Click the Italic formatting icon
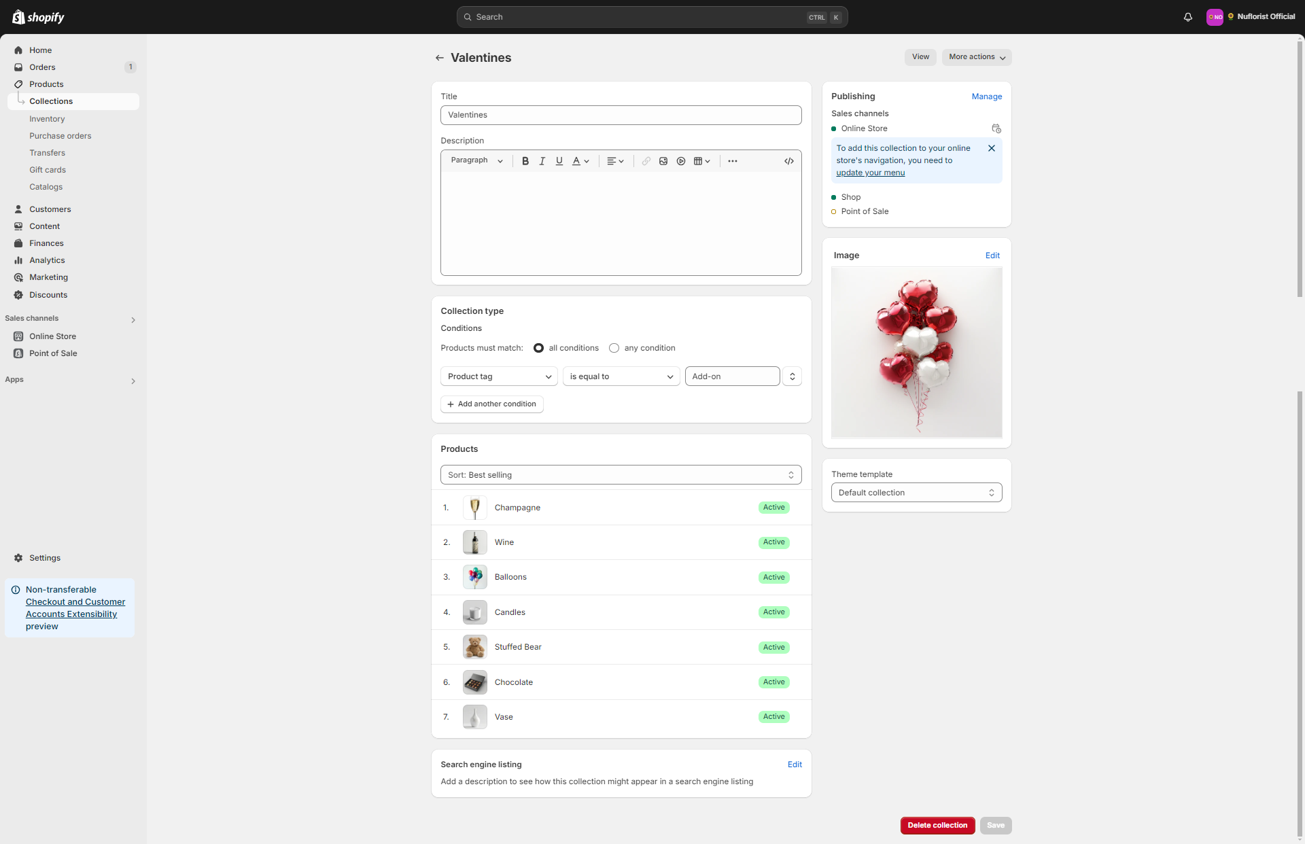 (x=542, y=161)
